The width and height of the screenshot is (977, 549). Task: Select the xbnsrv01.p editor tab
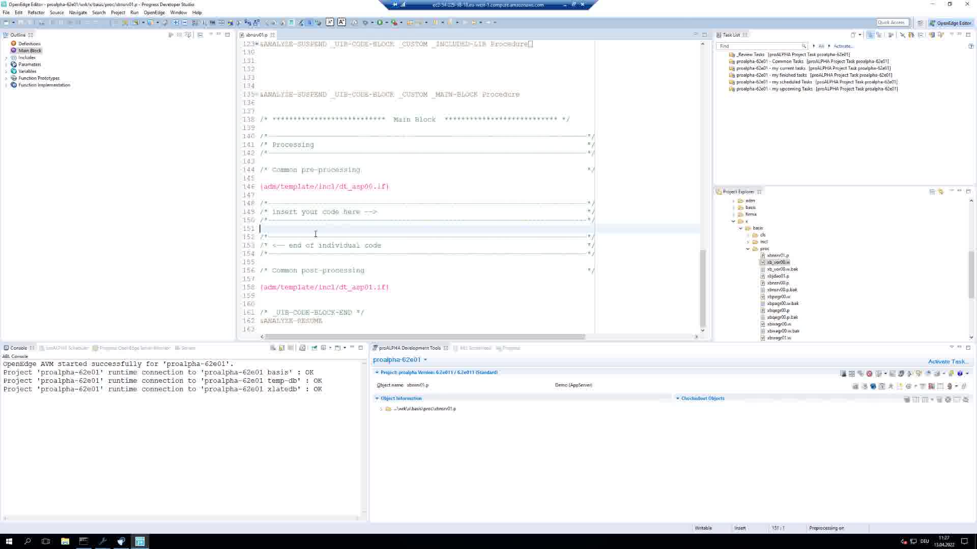pyautogui.click(x=256, y=35)
